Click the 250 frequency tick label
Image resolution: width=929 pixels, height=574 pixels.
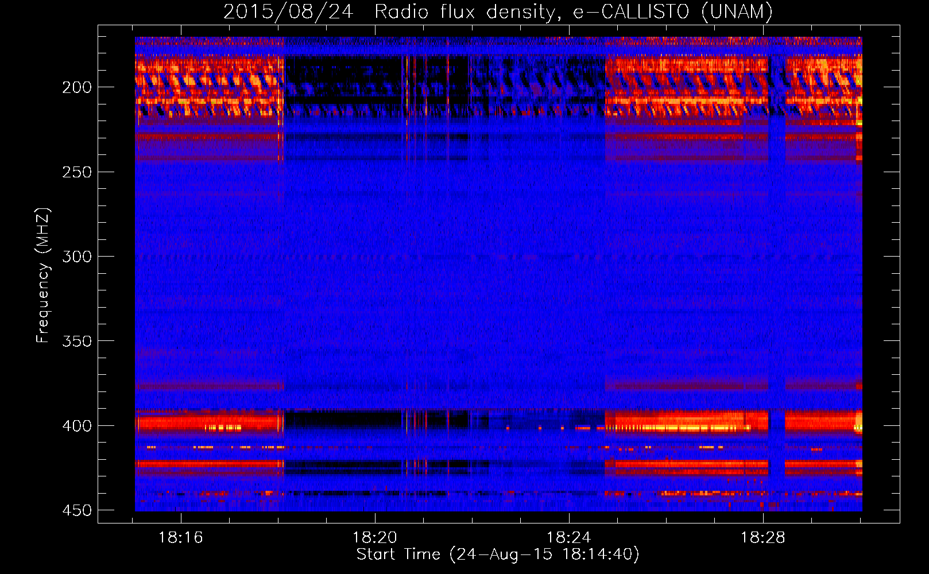point(77,172)
